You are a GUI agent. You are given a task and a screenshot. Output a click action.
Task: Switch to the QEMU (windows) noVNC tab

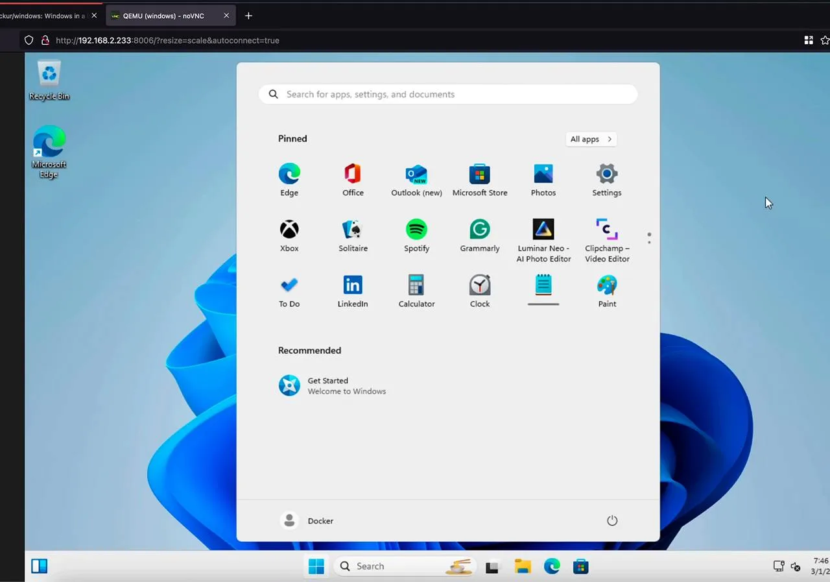pyautogui.click(x=163, y=16)
